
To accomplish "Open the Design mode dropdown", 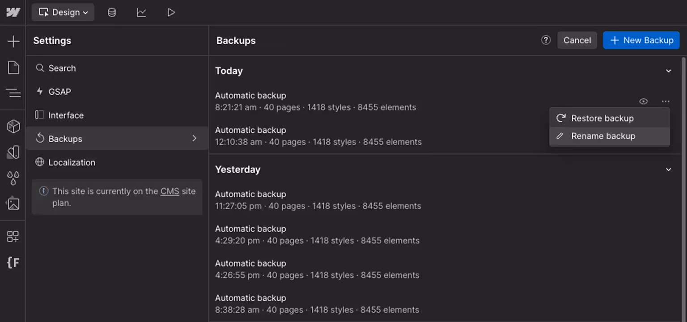I will coord(63,12).
